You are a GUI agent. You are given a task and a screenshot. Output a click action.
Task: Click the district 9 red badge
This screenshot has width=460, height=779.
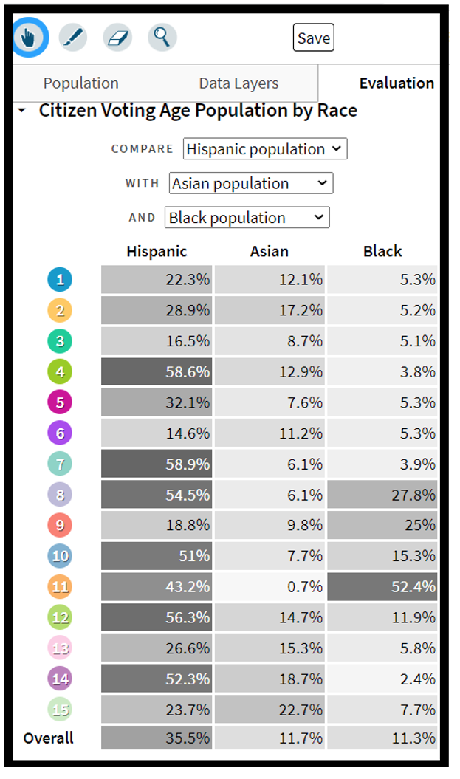(x=61, y=526)
